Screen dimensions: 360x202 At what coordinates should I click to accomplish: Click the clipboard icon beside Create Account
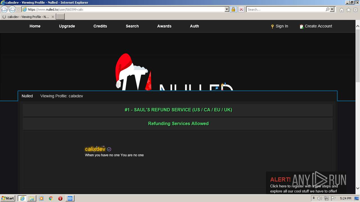[x=301, y=26]
